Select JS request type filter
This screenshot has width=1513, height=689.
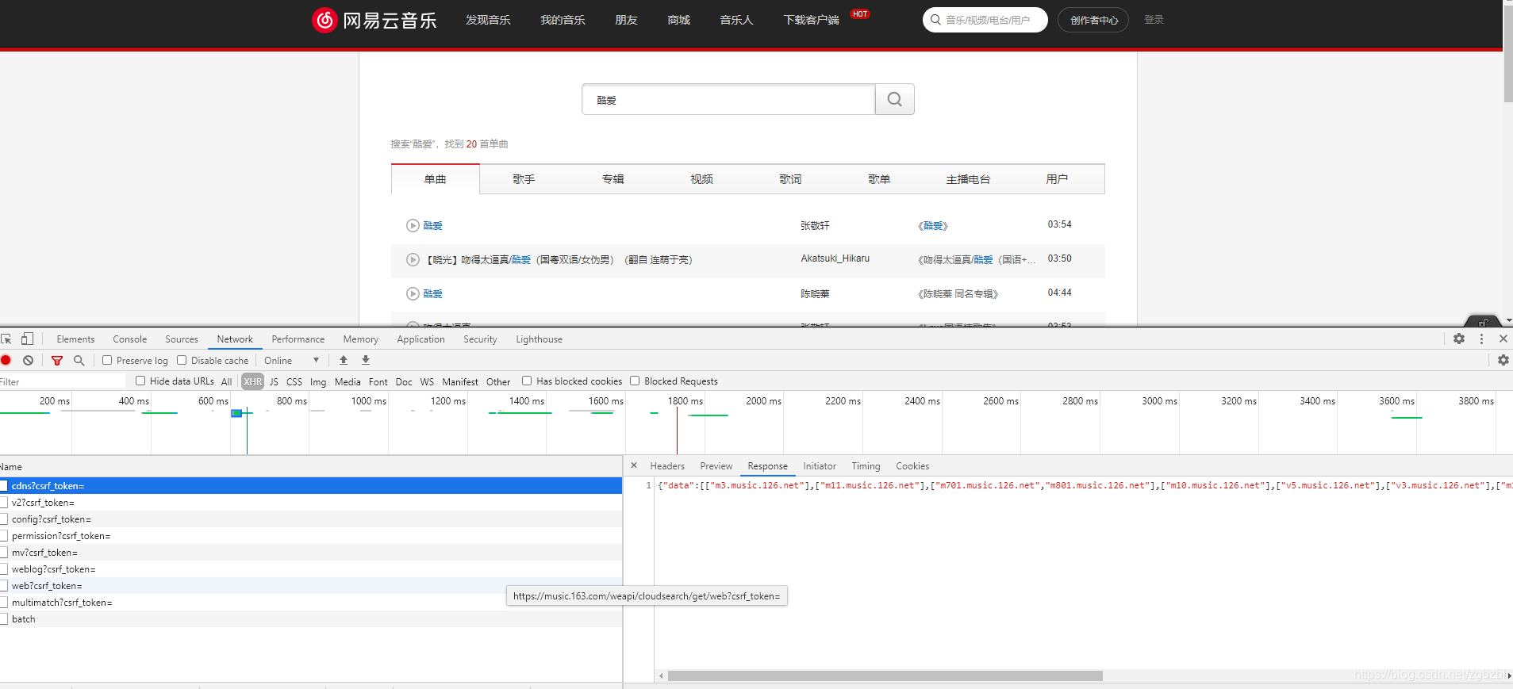pos(274,381)
